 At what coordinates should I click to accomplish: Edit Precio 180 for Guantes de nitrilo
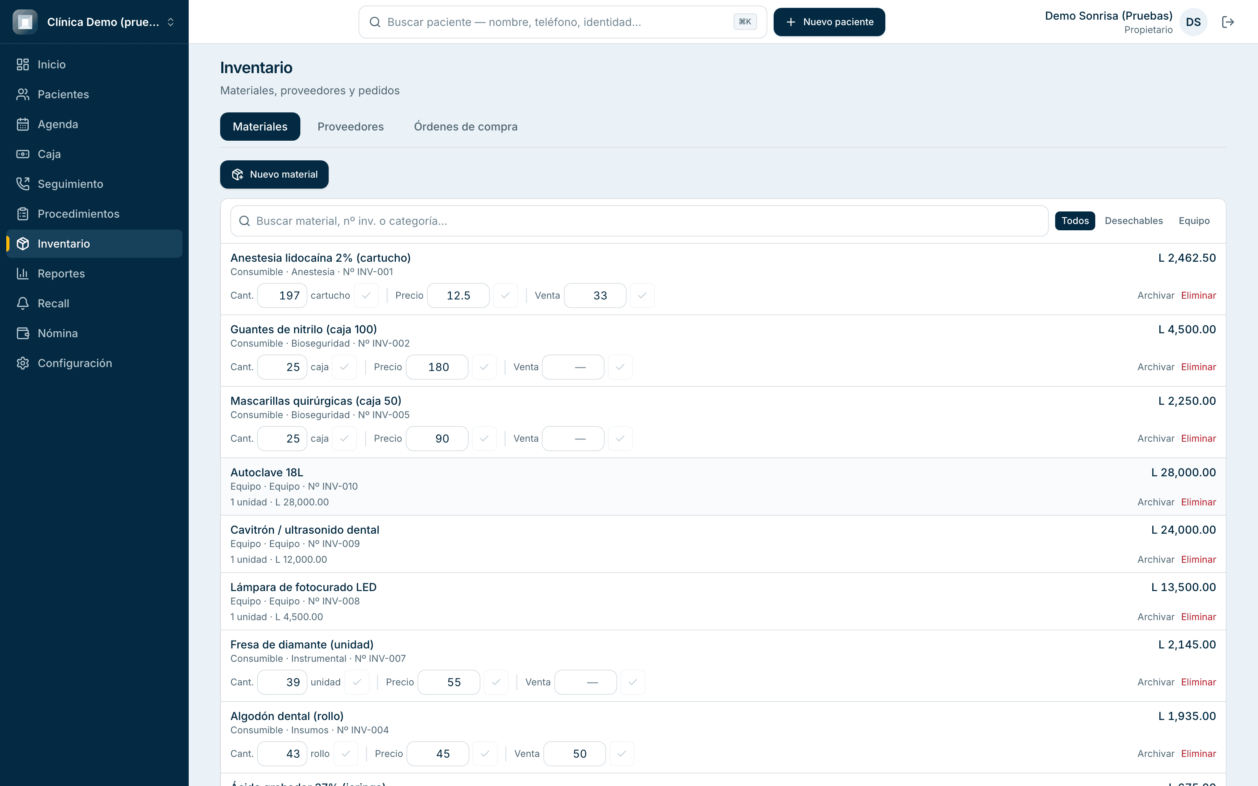[x=437, y=367]
